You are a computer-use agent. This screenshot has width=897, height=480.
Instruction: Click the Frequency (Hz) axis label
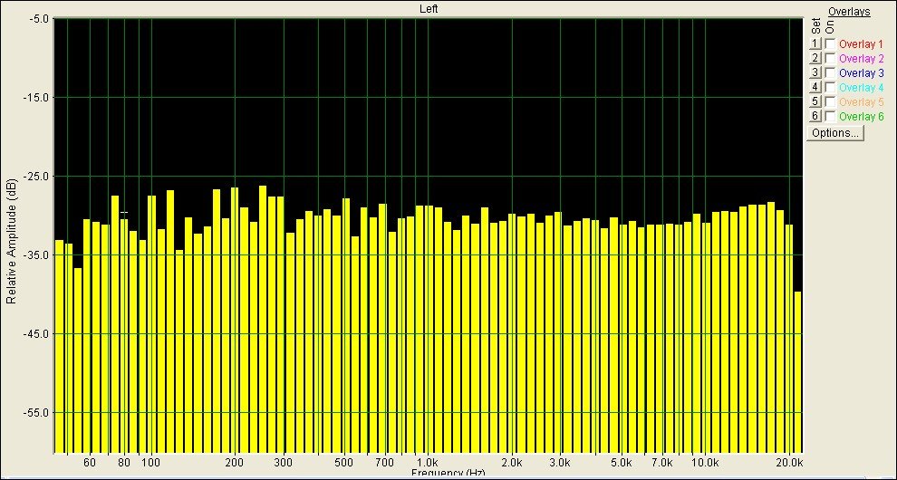[448, 474]
